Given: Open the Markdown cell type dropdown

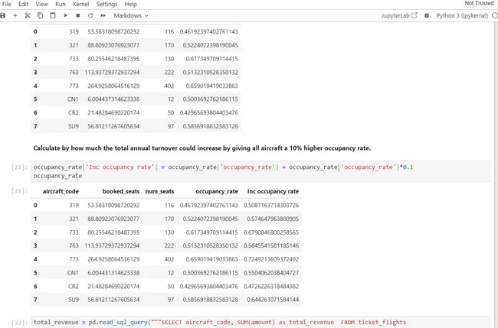Looking at the screenshot, I should pyautogui.click(x=131, y=15).
